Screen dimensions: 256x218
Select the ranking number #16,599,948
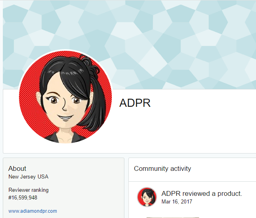[23, 197]
